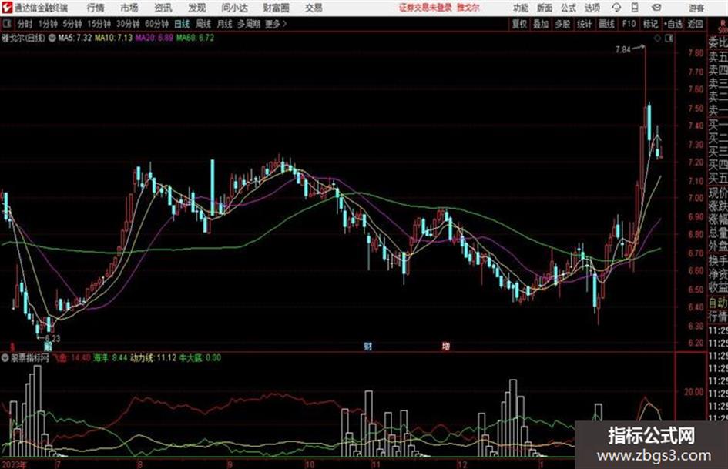The image size is (728, 469).
Task: Click the 增 marker icon on the chart
Action: point(446,346)
